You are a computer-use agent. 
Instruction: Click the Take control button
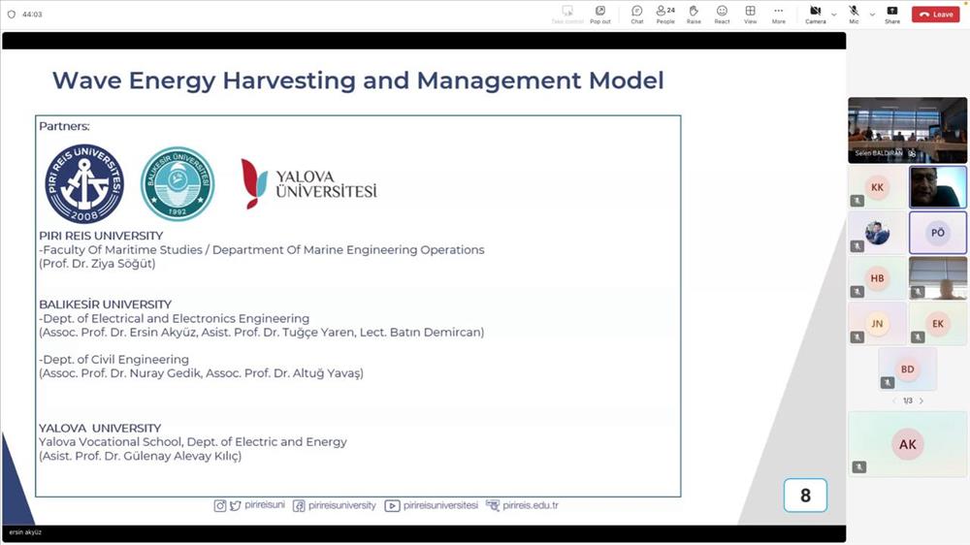click(567, 15)
